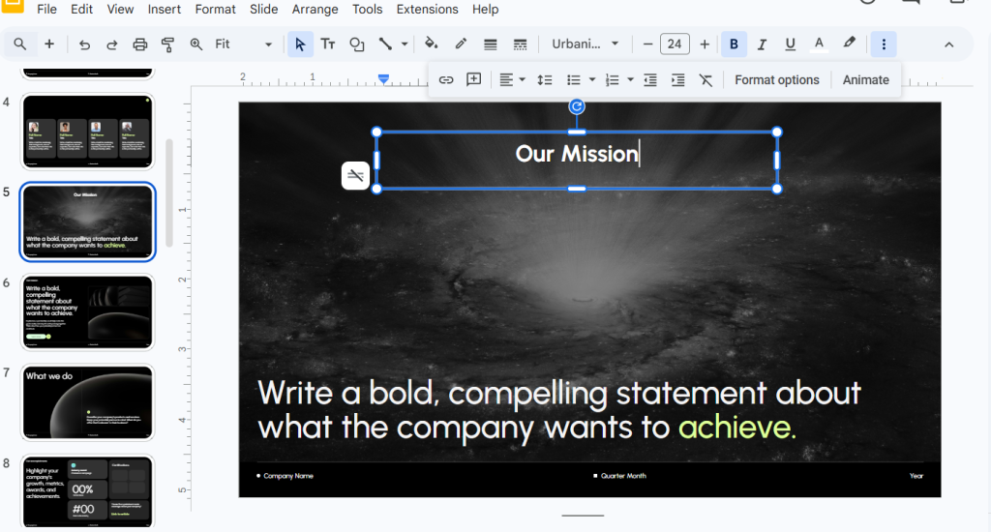Open the Line and paragraph spacing icon

click(x=545, y=80)
